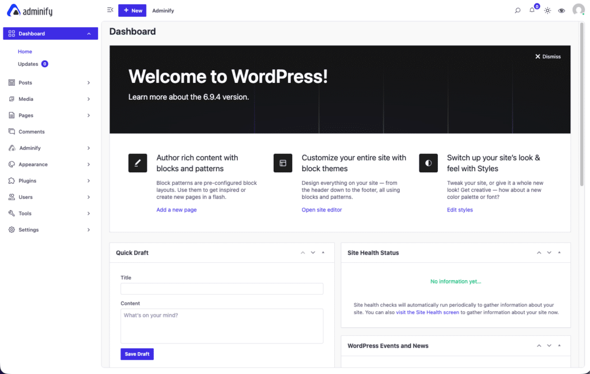Move Quick Draft panel up
Viewport: 590px width, 374px height.
[303, 253]
